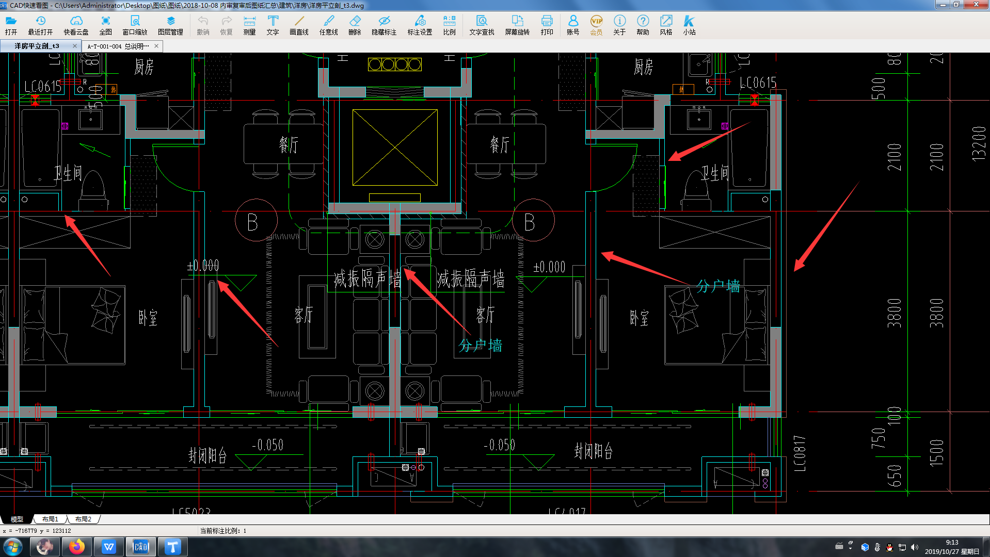Print the drawing with 打印
Viewport: 990px width, 557px height.
(547, 25)
